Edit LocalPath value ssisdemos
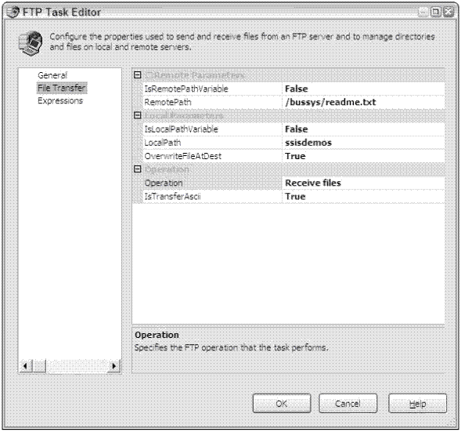 point(363,143)
